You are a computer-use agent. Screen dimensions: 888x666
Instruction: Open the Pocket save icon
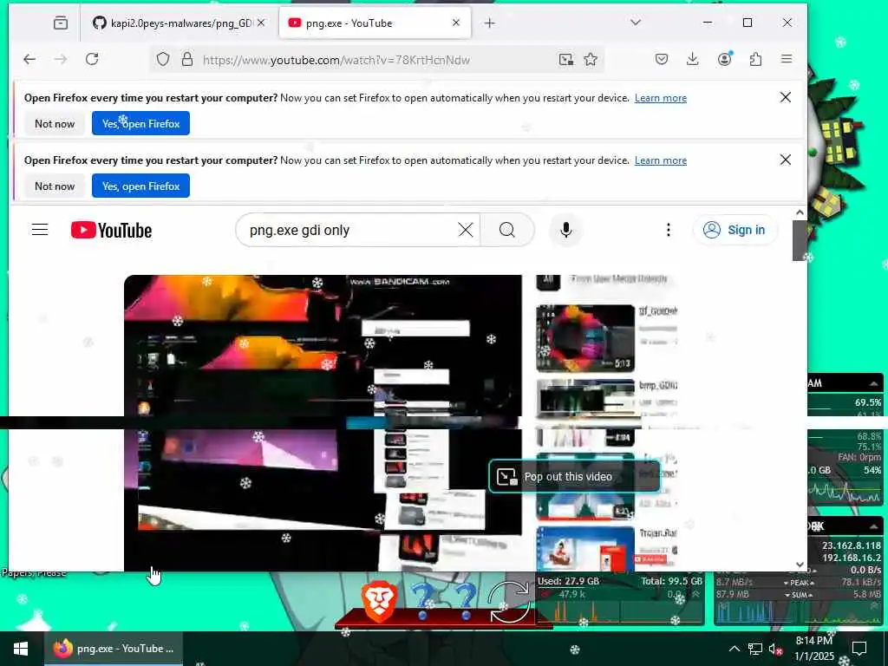coord(662,59)
